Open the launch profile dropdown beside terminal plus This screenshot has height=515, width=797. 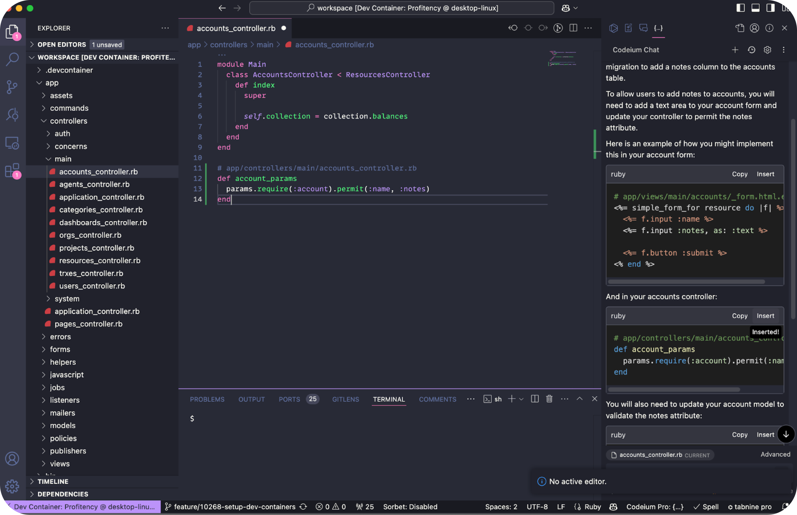(521, 399)
